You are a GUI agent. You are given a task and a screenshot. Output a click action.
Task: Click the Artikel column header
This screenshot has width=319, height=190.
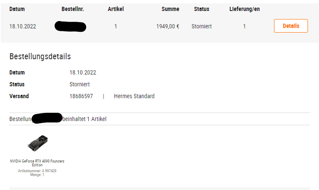pyautogui.click(x=115, y=9)
